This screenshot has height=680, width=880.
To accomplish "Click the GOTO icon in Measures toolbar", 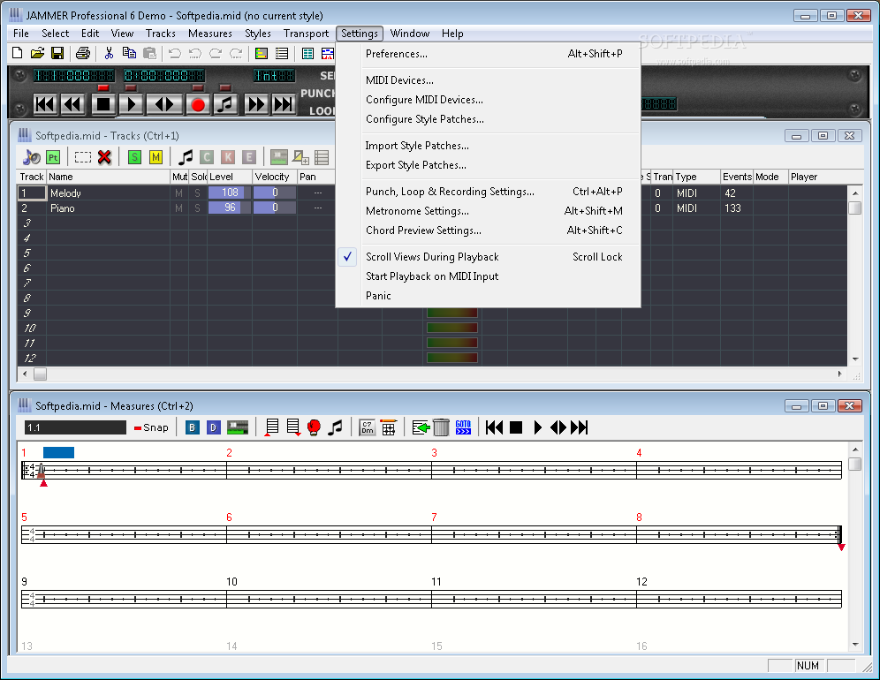I will tap(463, 427).
